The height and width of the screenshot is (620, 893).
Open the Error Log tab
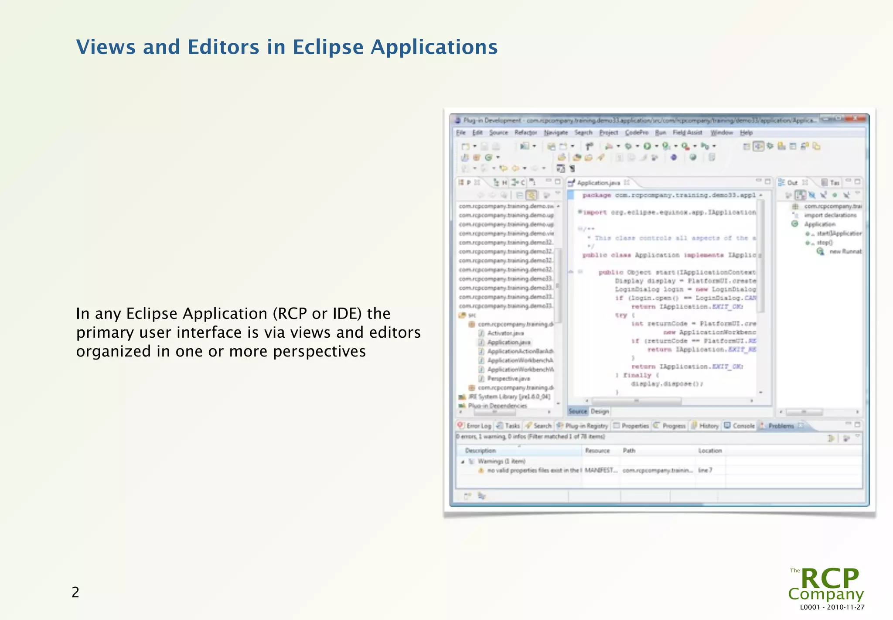pos(474,425)
